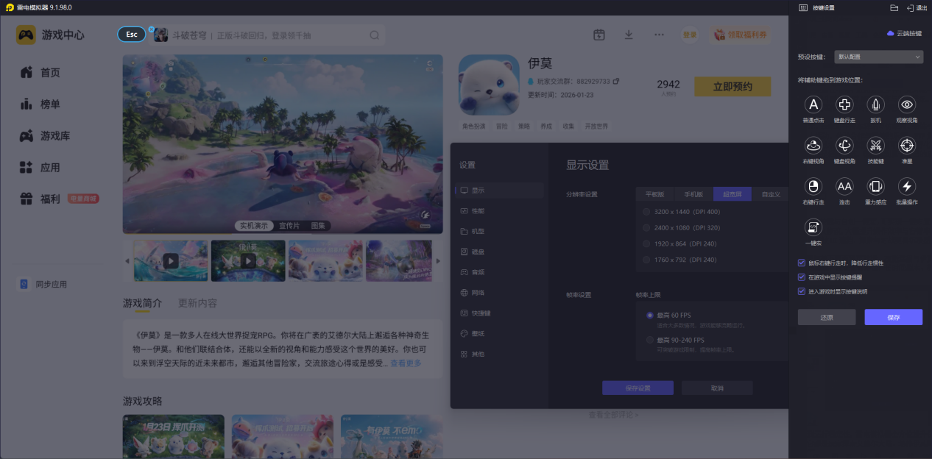Screen dimensions: 932x459
Task: Open 壁纸 wallpaper settings
Action: (x=499, y=333)
